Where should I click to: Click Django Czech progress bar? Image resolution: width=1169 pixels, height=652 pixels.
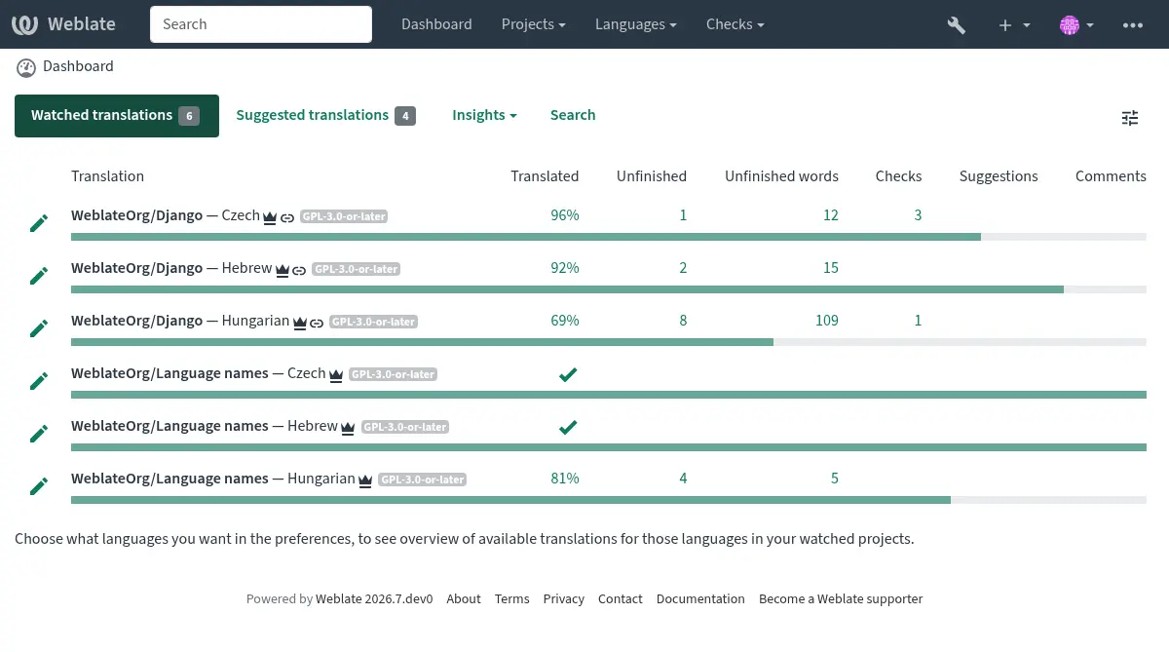click(x=609, y=237)
